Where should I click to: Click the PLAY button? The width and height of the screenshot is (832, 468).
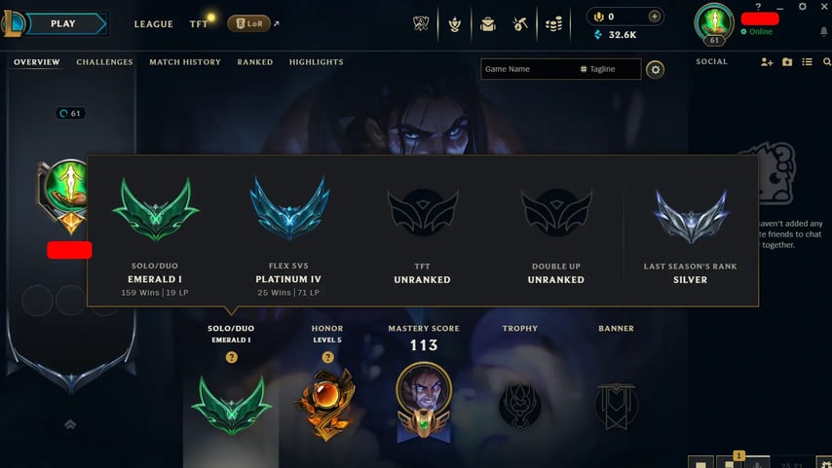click(x=63, y=24)
